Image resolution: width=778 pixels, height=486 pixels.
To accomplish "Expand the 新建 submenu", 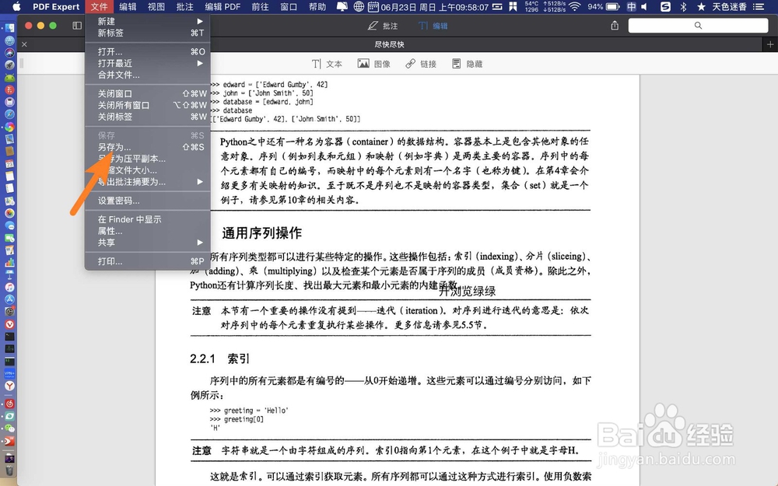I will pos(147,21).
